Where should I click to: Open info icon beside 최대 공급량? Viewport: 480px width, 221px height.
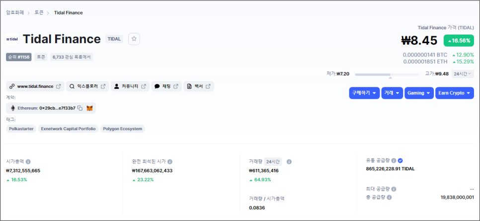click(394, 189)
